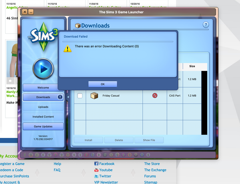
Task: Collapse the sidebar with the arrow handle
Action: tap(68, 97)
